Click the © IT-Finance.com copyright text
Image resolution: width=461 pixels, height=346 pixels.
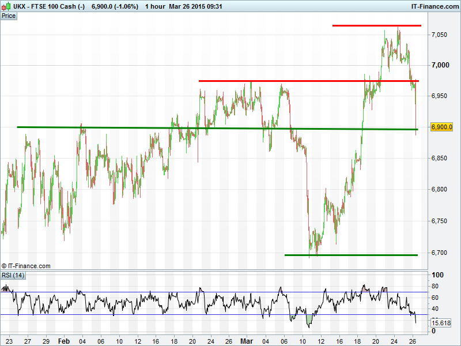(x=26, y=266)
